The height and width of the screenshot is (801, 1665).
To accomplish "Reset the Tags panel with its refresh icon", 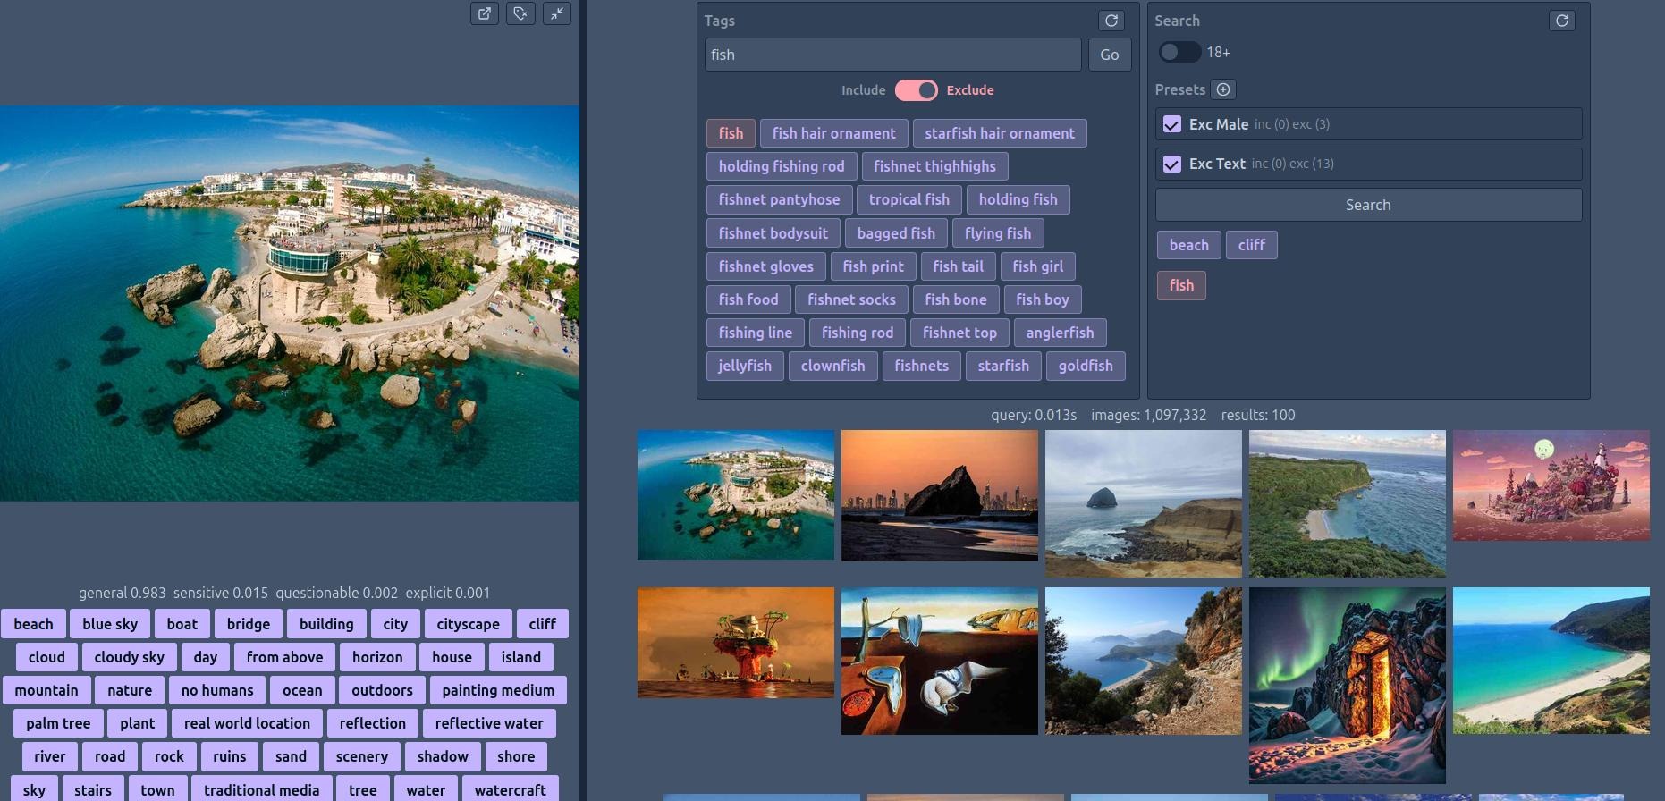I will 1111,21.
